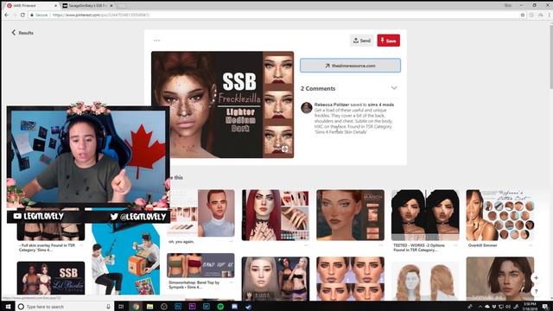Image resolution: width=553 pixels, height=311 pixels.
Task: Open the Windows Start menu
Action: point(8,307)
